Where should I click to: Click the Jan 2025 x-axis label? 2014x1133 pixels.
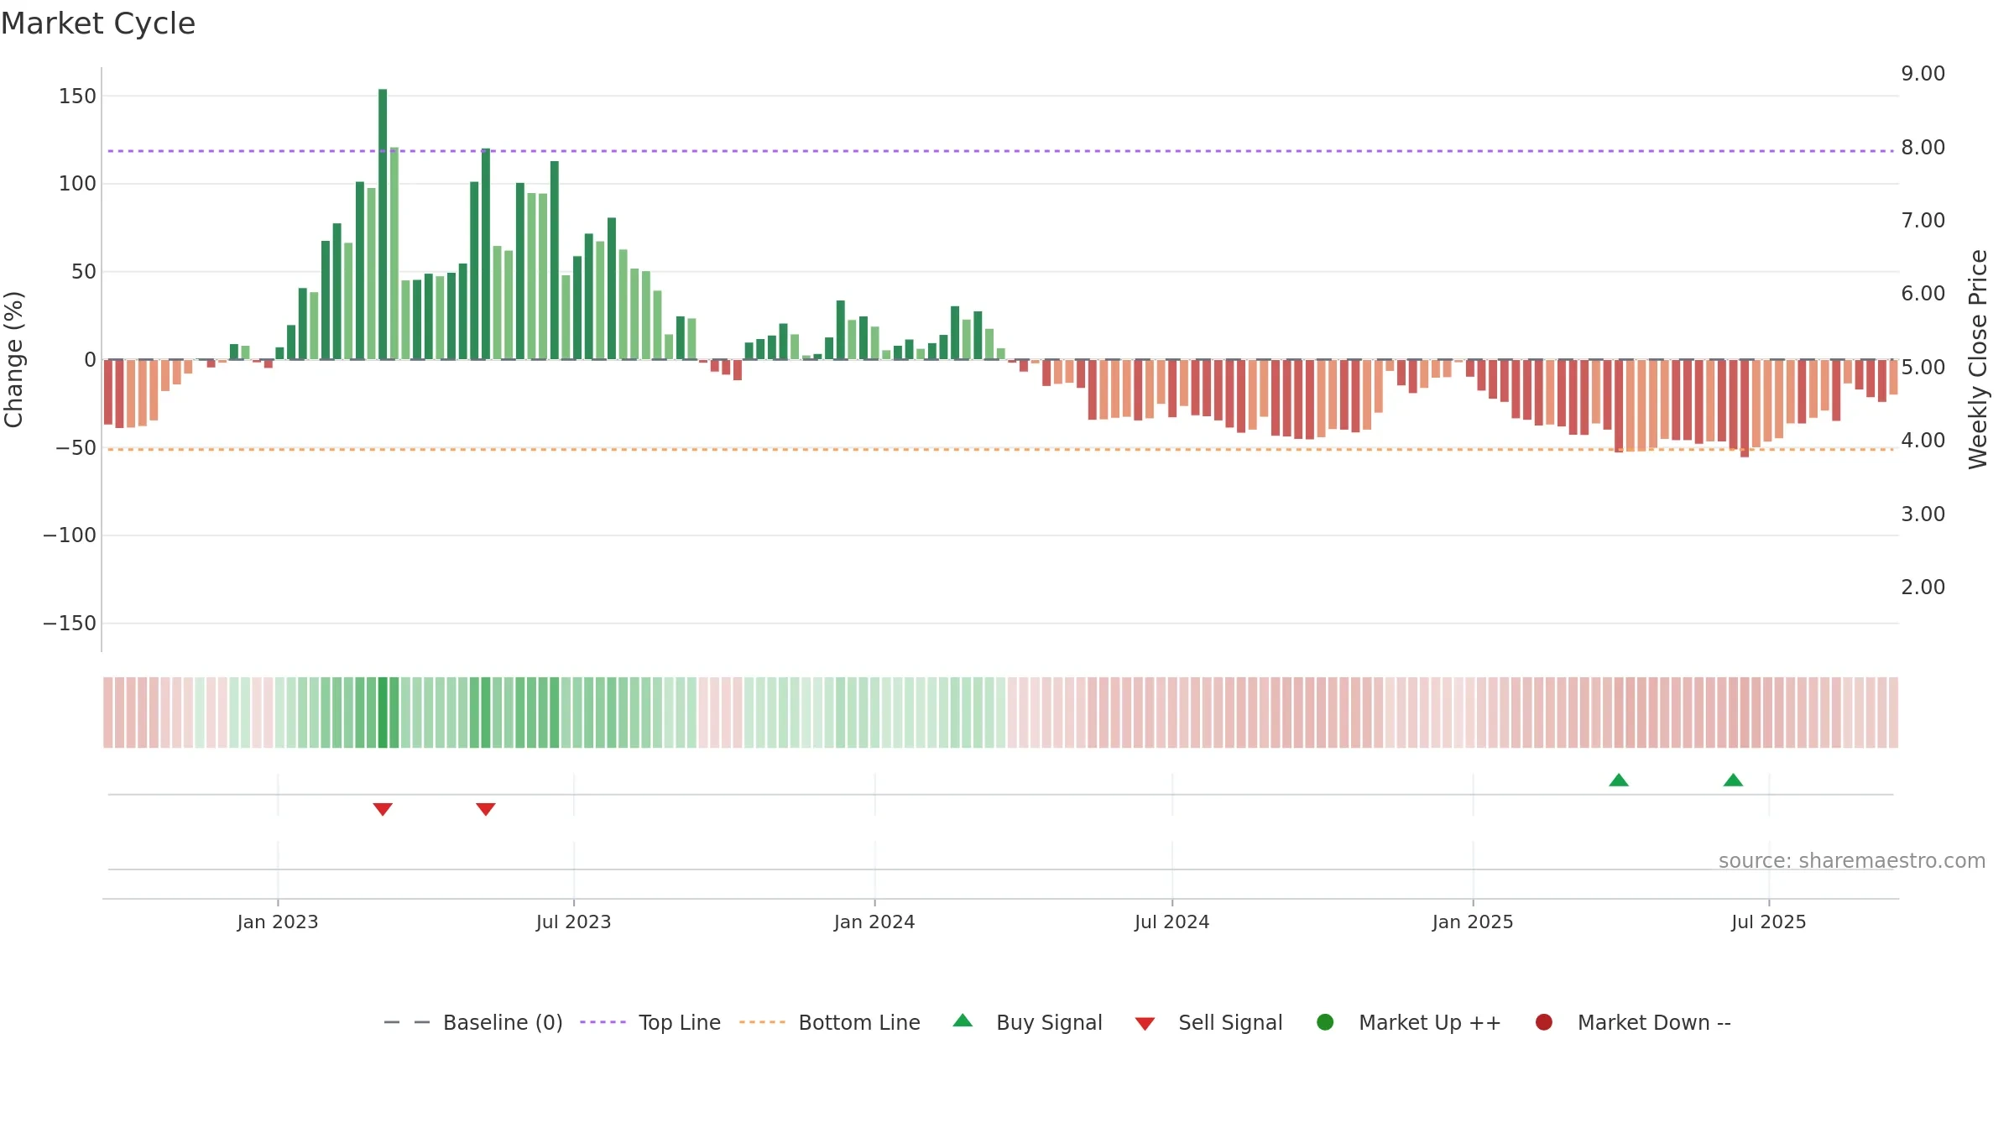coord(1473,922)
